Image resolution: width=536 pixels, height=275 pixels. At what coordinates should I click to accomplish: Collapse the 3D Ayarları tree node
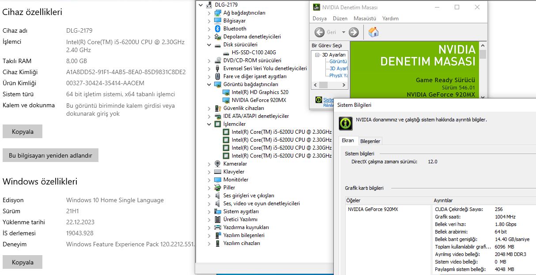317,55
